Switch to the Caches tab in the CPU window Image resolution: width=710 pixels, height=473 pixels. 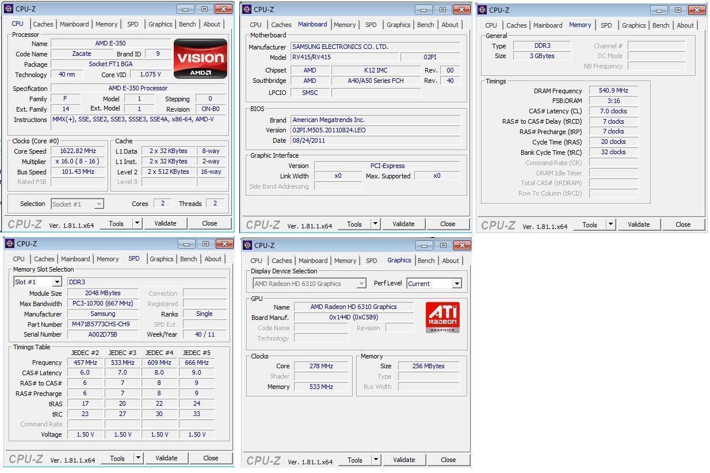(x=43, y=24)
